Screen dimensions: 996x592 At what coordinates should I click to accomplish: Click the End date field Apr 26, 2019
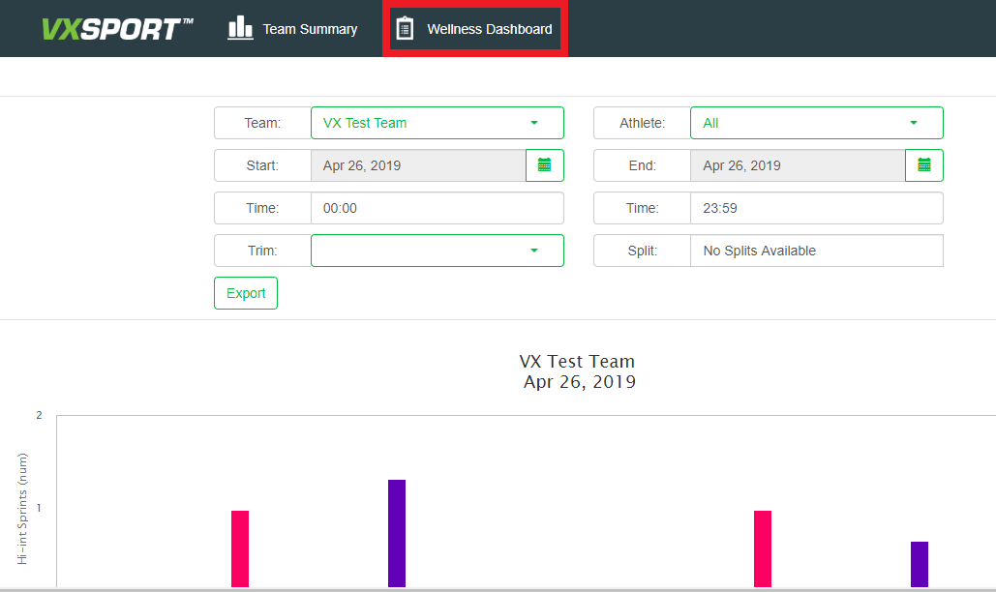click(798, 165)
